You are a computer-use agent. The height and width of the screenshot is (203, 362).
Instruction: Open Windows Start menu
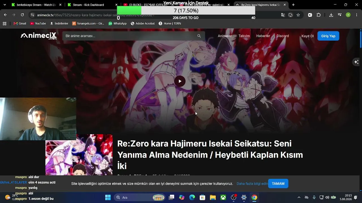click(x=108, y=197)
